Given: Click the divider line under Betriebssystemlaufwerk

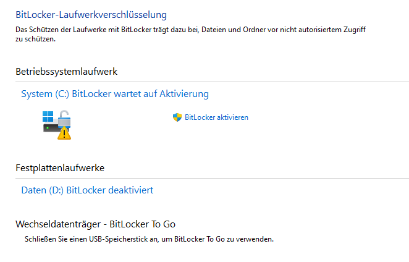Looking at the screenshot, I should coord(212,82).
